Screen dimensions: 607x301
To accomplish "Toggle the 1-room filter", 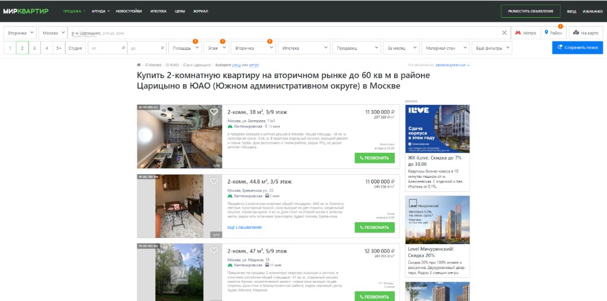I will (9, 48).
